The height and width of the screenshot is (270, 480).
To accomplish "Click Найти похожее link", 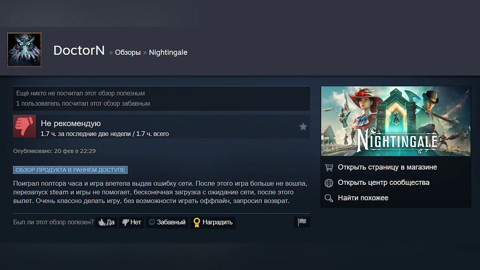I will (363, 198).
